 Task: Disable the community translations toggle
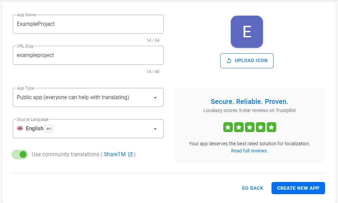(x=20, y=154)
